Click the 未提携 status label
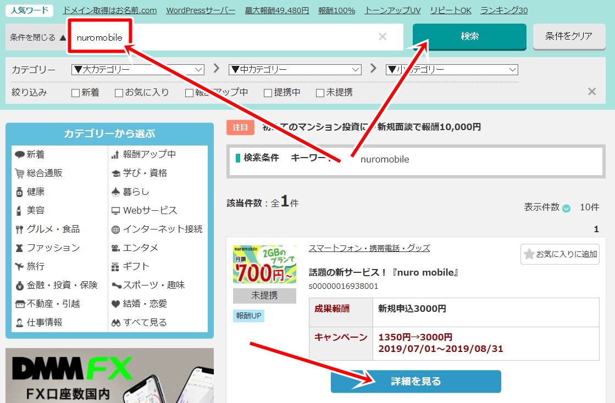This screenshot has width=615, height=403. [x=264, y=296]
